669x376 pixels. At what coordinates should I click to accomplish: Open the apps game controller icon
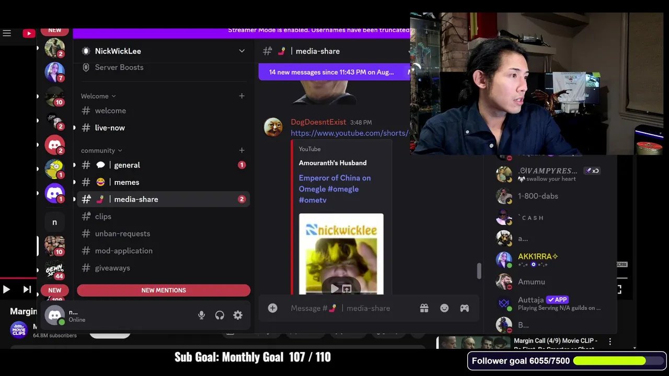click(464, 308)
